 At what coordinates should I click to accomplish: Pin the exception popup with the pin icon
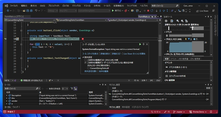pyautogui.click(x=143, y=44)
